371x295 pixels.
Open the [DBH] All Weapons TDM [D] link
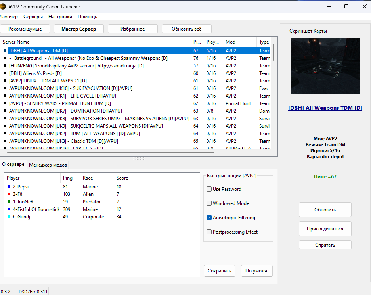tap(325, 108)
